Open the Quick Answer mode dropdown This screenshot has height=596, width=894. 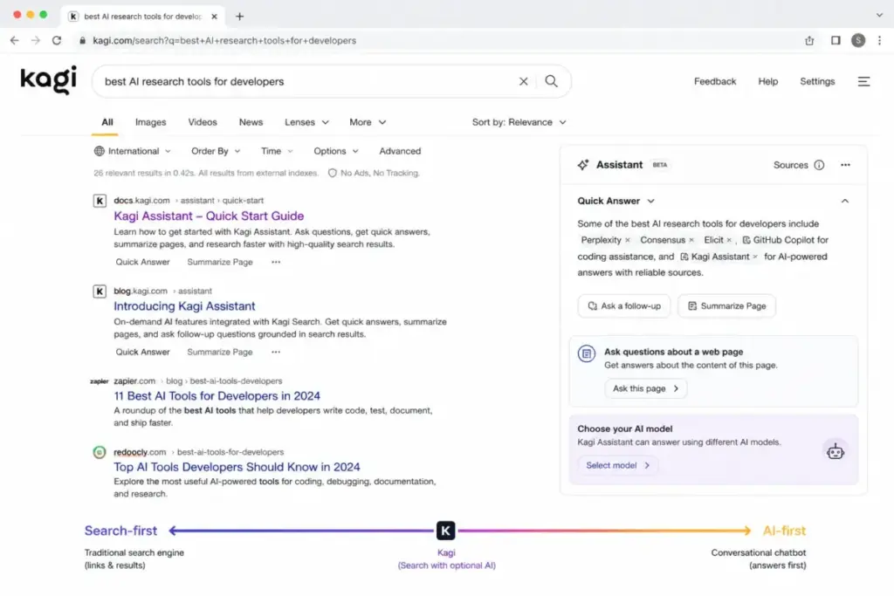615,201
